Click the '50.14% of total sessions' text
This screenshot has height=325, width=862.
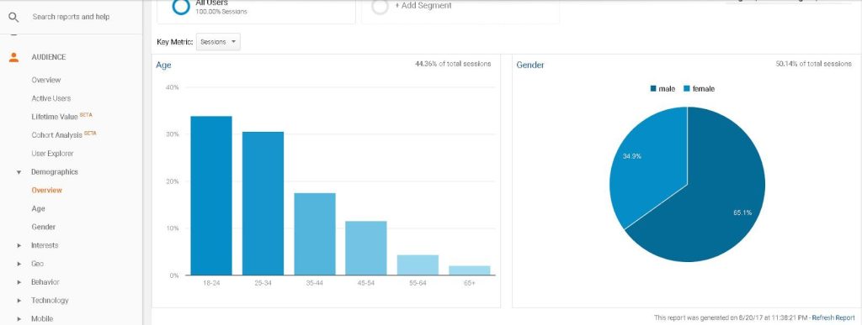click(x=814, y=64)
